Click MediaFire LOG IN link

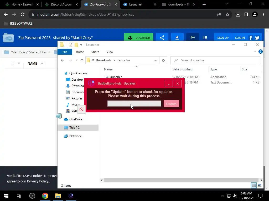click(x=240, y=38)
